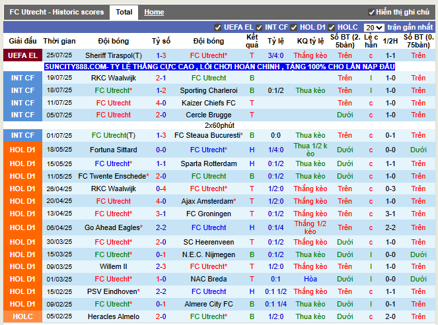Click the 'KQ tỷ lệ' column header
438x325 pixels.
310,42
